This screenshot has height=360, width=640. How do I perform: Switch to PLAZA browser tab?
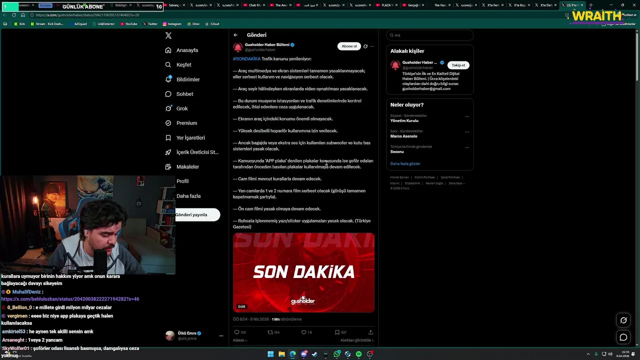(387, 5)
